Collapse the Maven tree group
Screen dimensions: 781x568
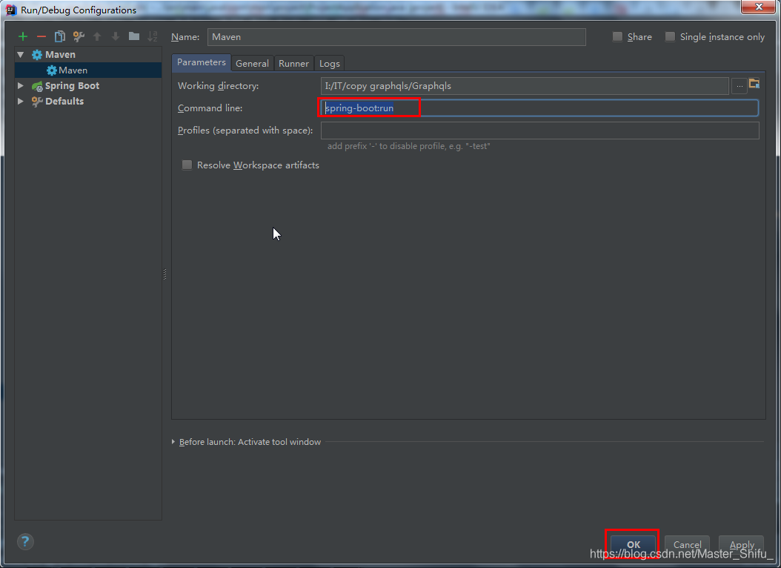click(21, 54)
